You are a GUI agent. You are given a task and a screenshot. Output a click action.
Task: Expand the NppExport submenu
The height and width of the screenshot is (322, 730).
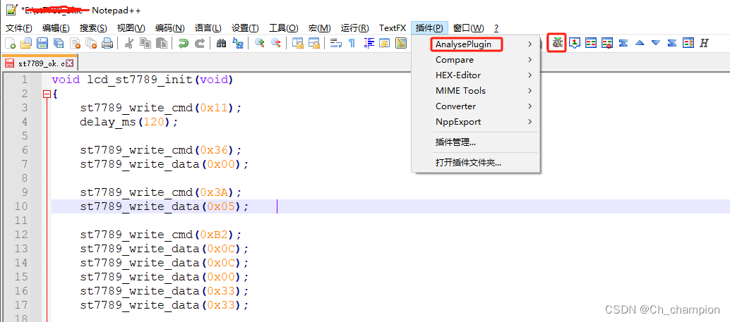click(475, 122)
